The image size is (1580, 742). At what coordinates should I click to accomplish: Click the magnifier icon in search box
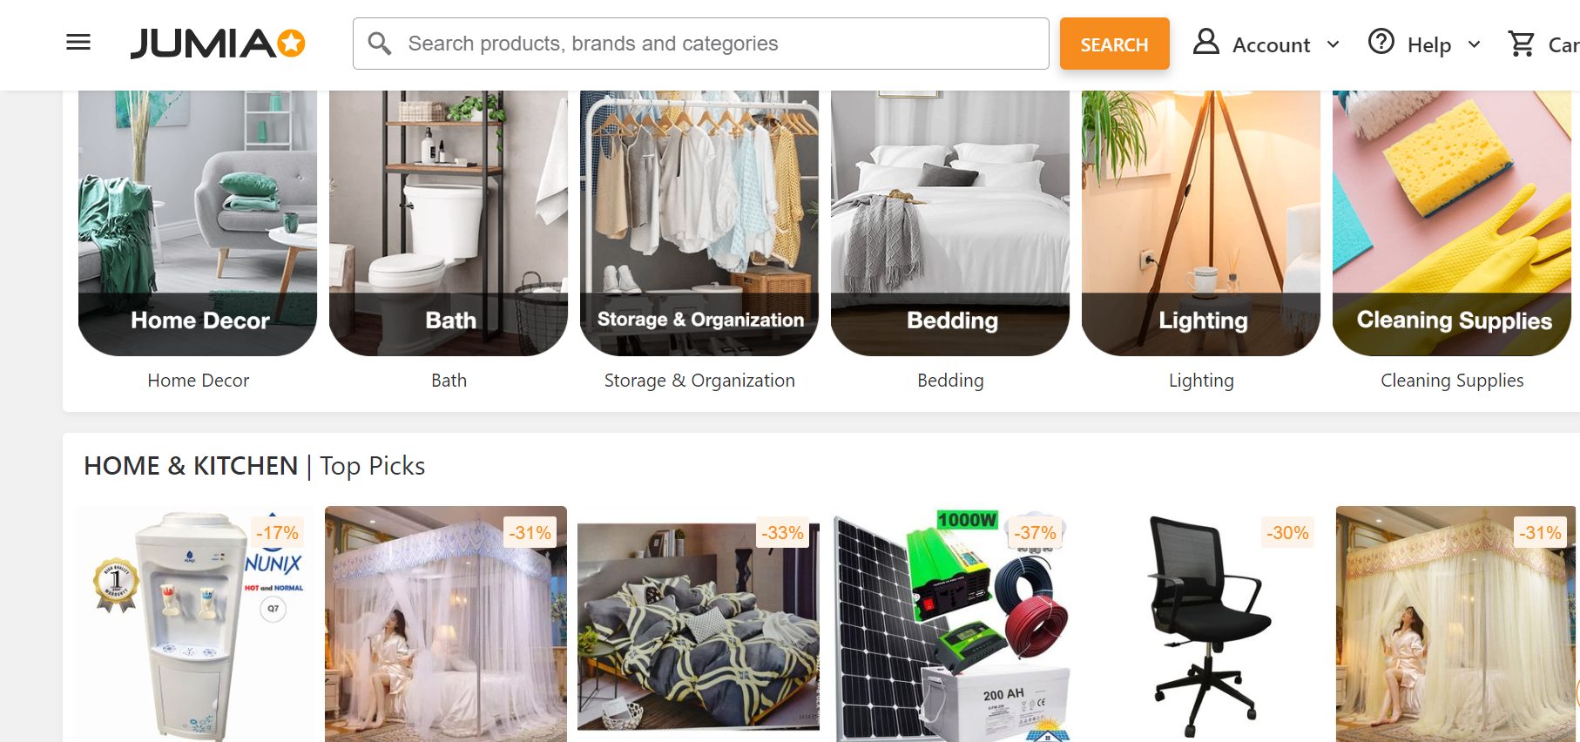[x=380, y=44]
